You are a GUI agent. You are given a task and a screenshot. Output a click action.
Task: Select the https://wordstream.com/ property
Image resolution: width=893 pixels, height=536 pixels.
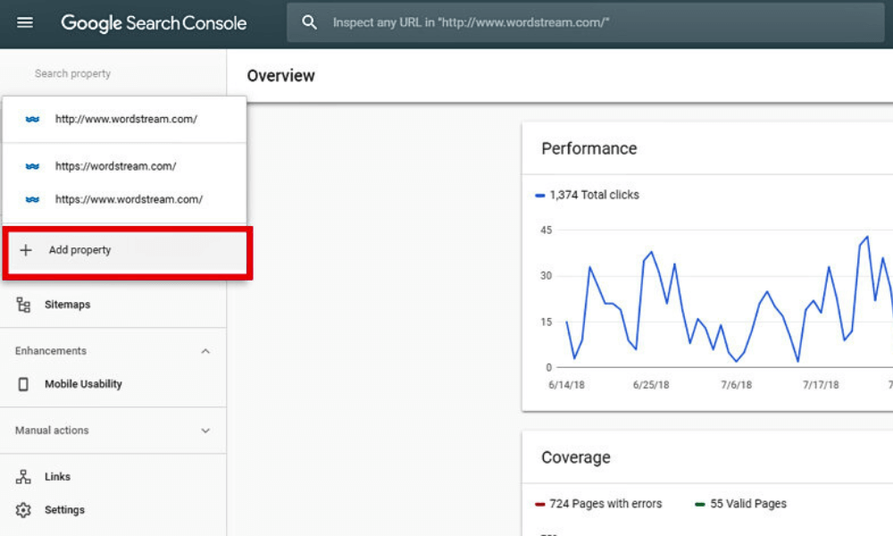coord(124,166)
